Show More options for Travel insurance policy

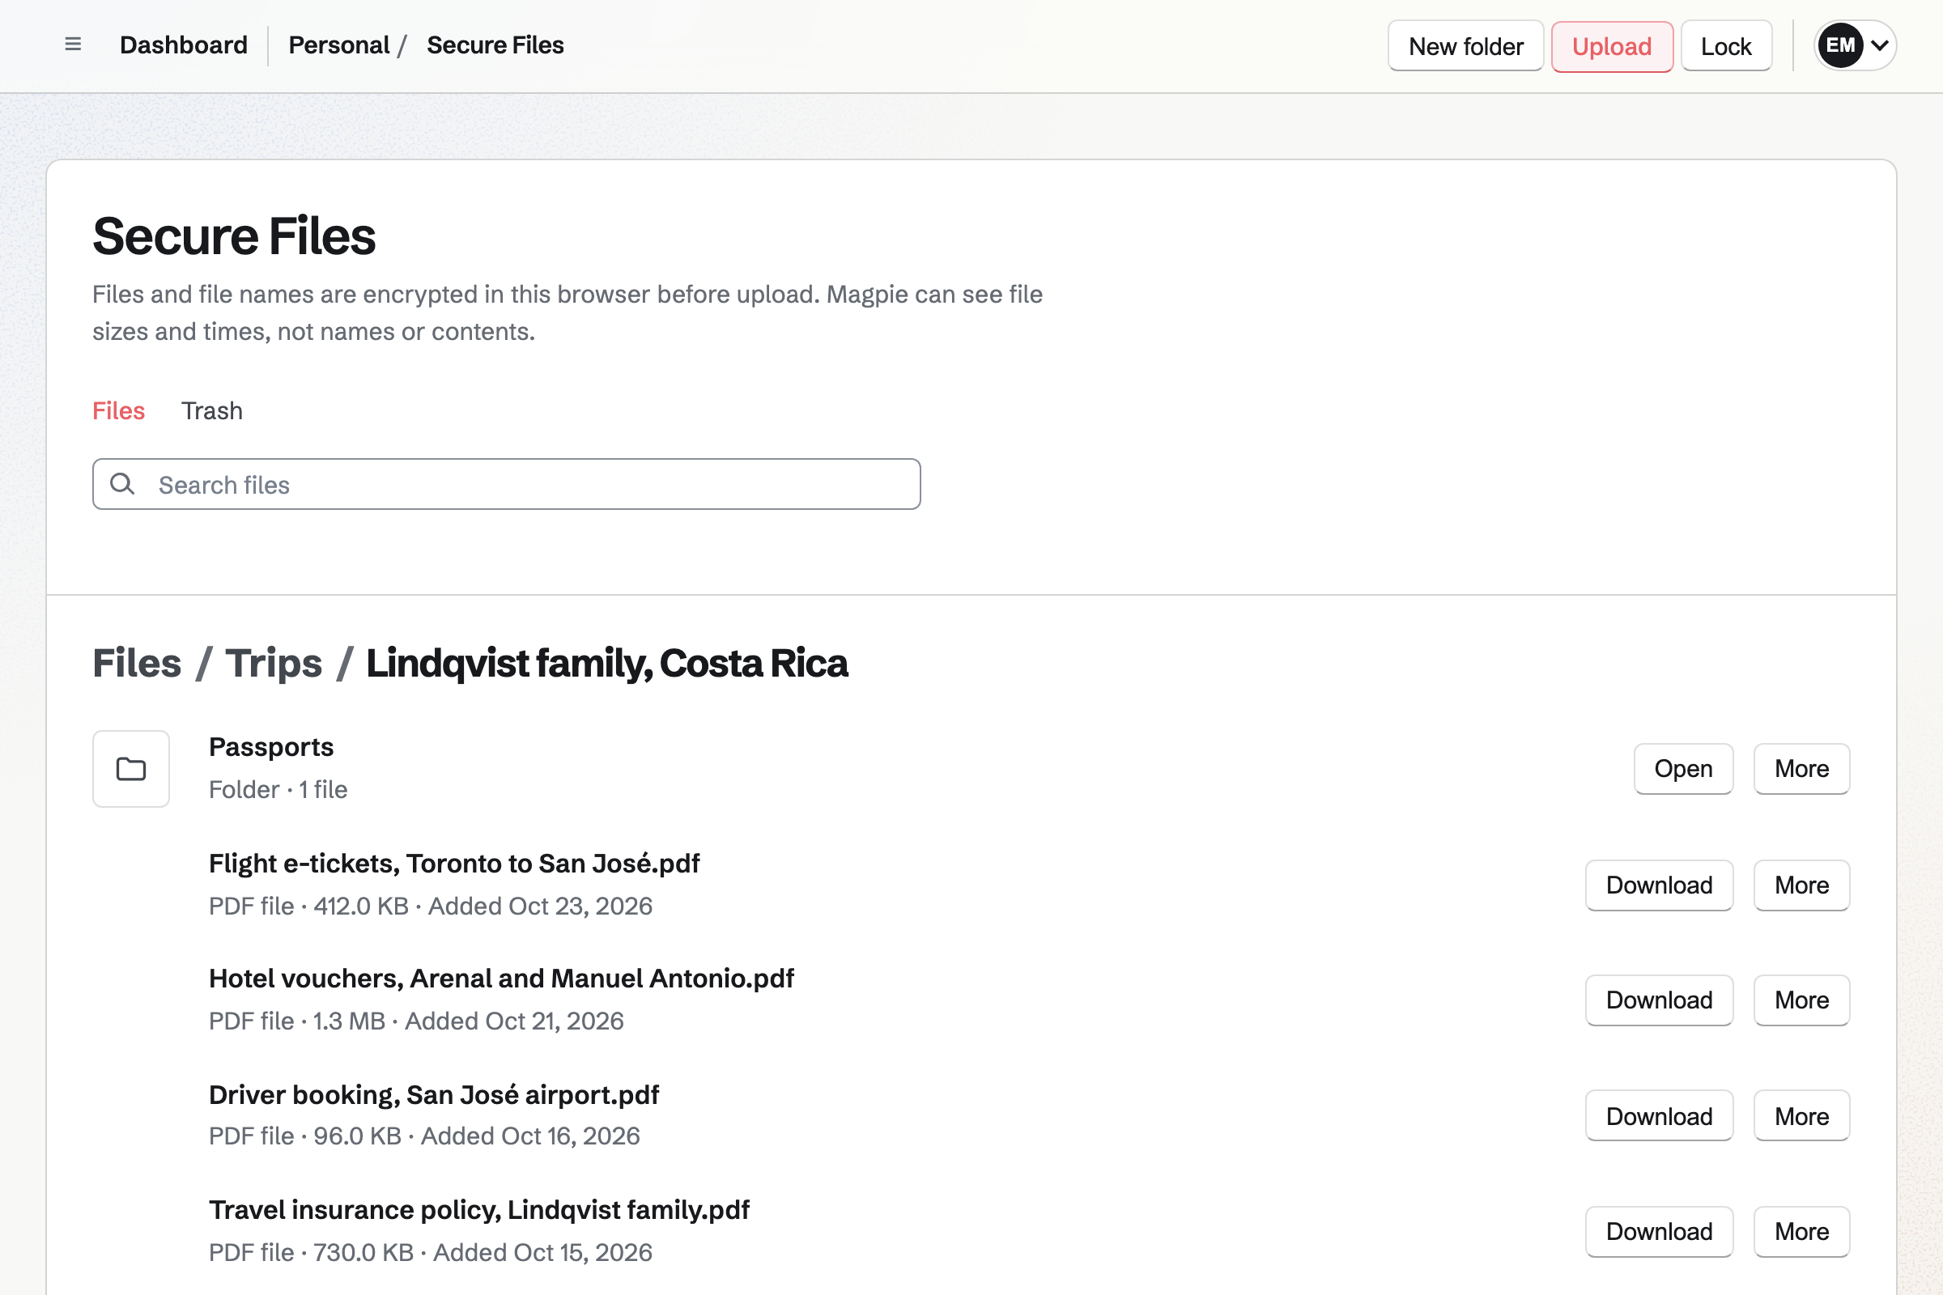(x=1801, y=1231)
